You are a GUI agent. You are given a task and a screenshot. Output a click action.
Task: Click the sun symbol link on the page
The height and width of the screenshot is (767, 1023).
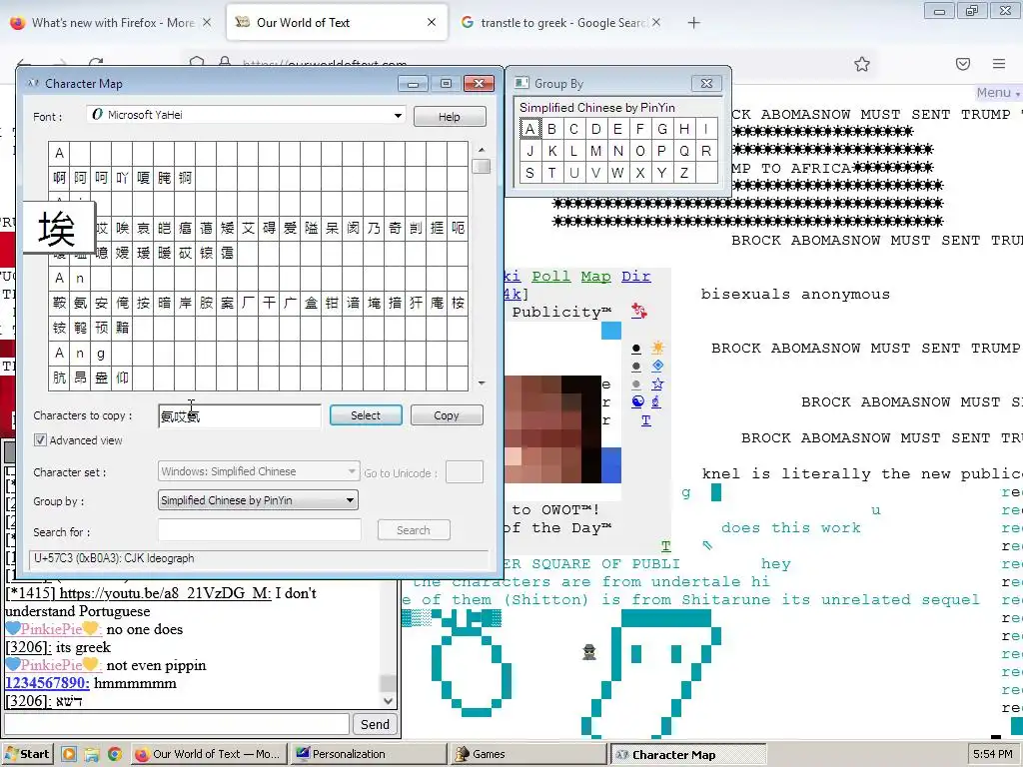(657, 348)
